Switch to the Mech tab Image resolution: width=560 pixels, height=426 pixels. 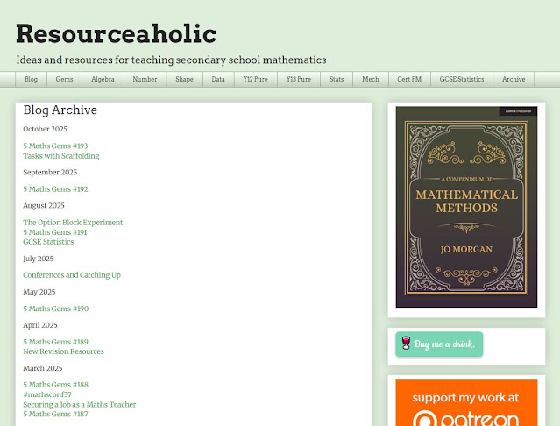[370, 80]
